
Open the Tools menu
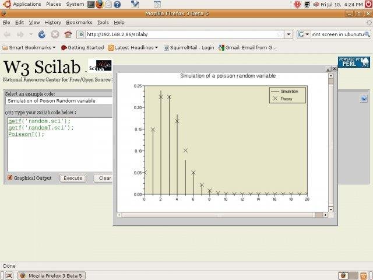103,22
